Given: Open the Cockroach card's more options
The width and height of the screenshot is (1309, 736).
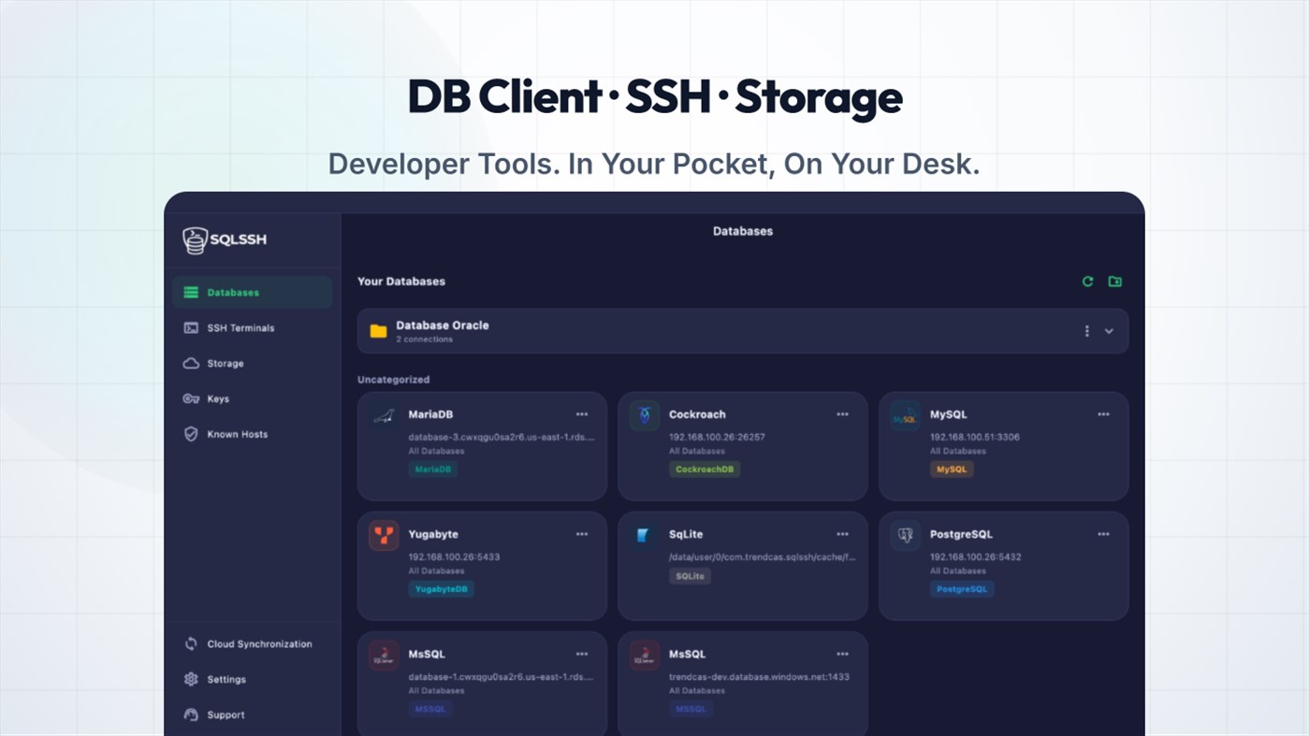Looking at the screenshot, I should click(x=843, y=414).
